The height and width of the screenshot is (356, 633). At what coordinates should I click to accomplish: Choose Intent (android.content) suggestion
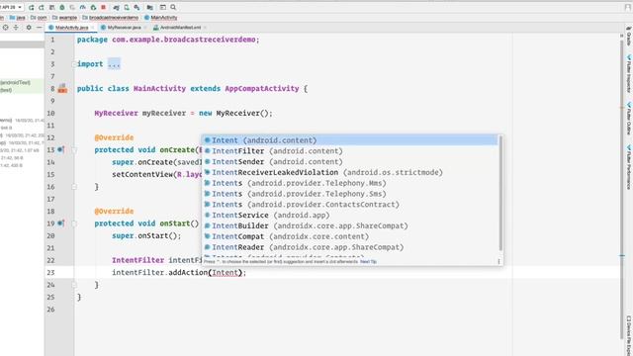pos(350,140)
